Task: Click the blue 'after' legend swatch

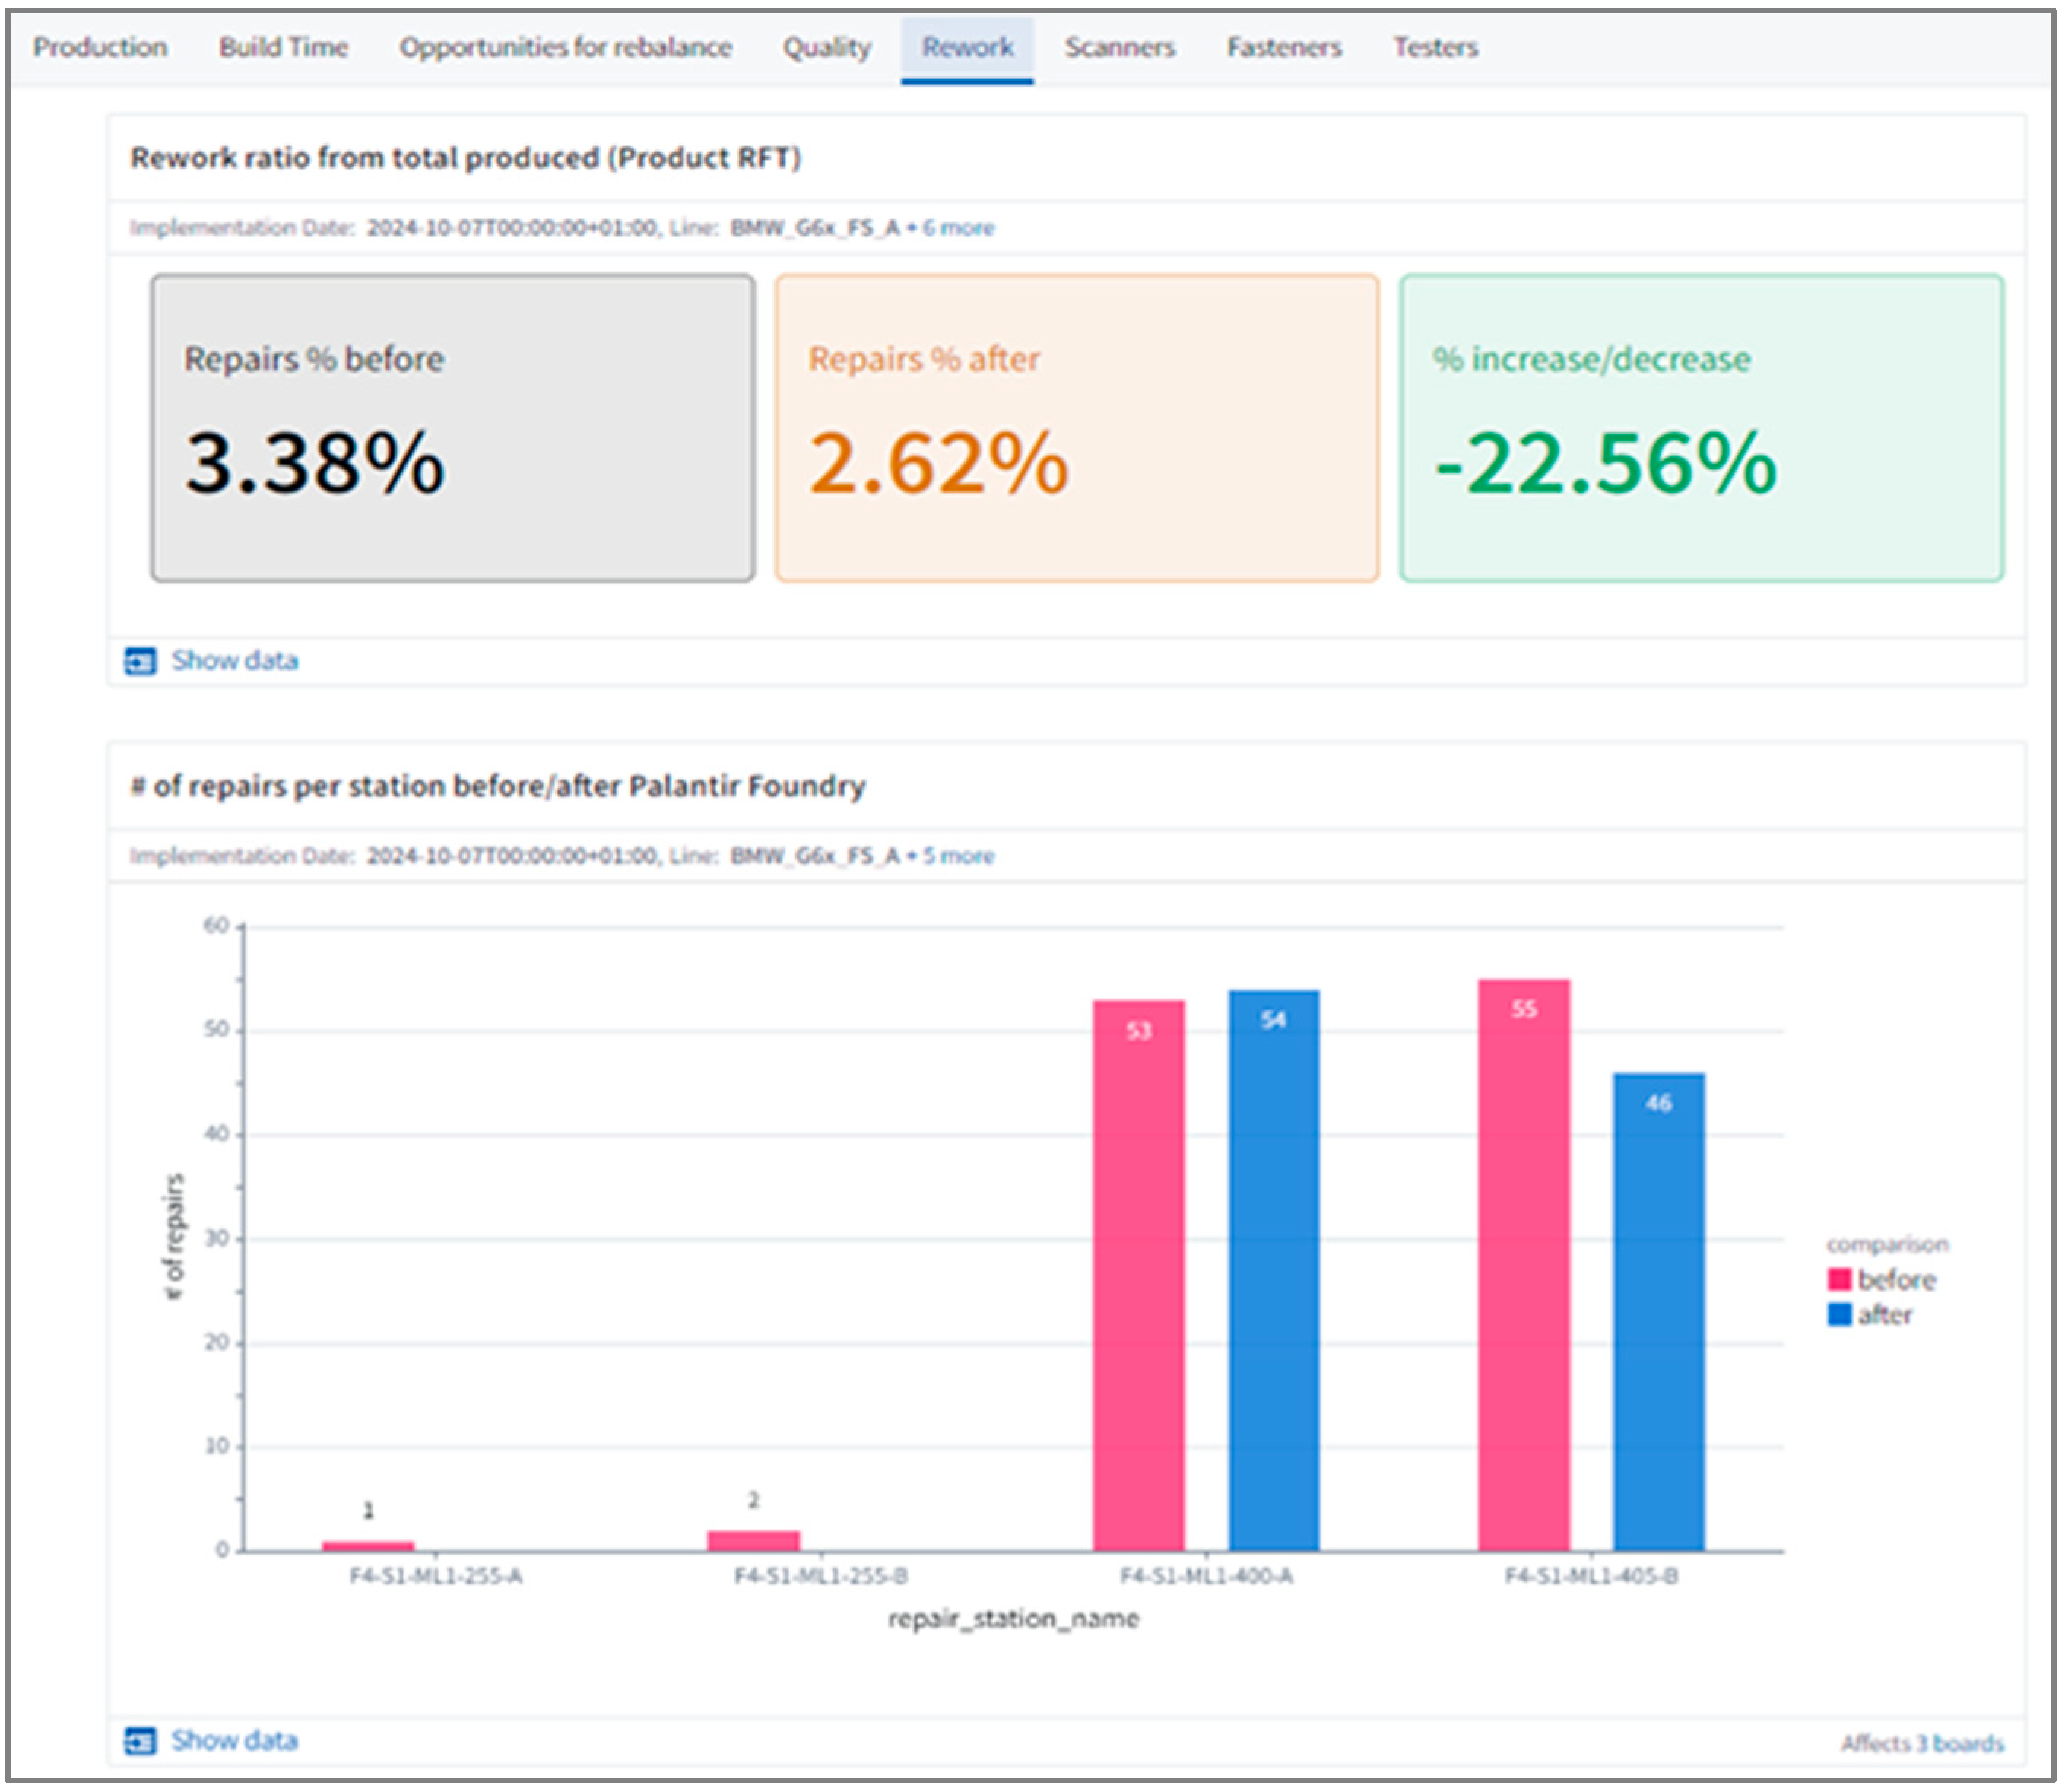Action: [x=1839, y=1314]
